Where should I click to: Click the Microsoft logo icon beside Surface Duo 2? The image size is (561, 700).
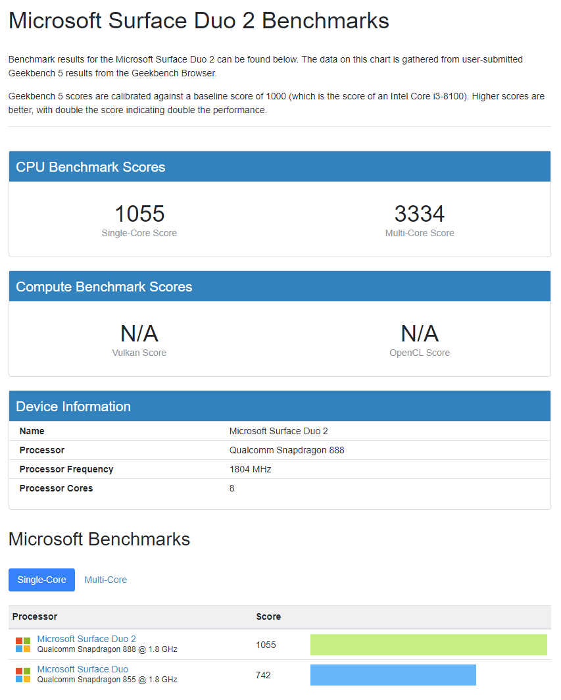(23, 643)
